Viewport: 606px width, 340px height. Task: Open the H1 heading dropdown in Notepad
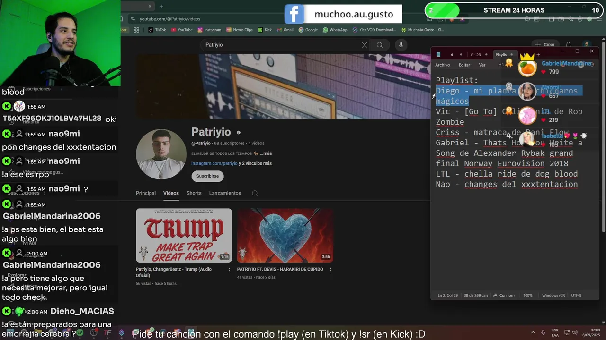(502, 65)
